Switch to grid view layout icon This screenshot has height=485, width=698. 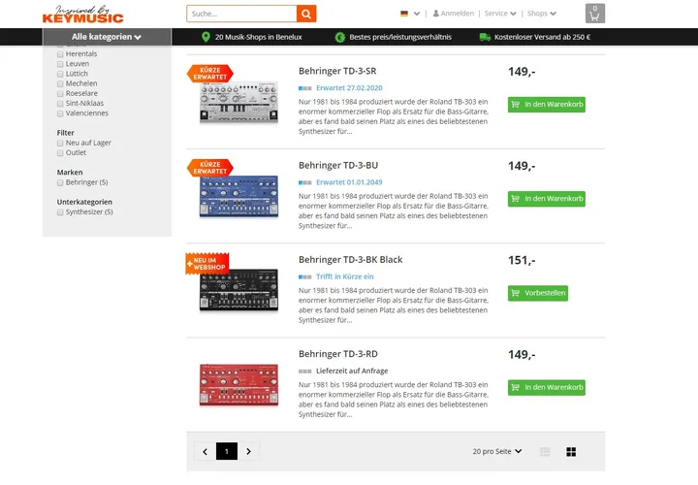(571, 452)
